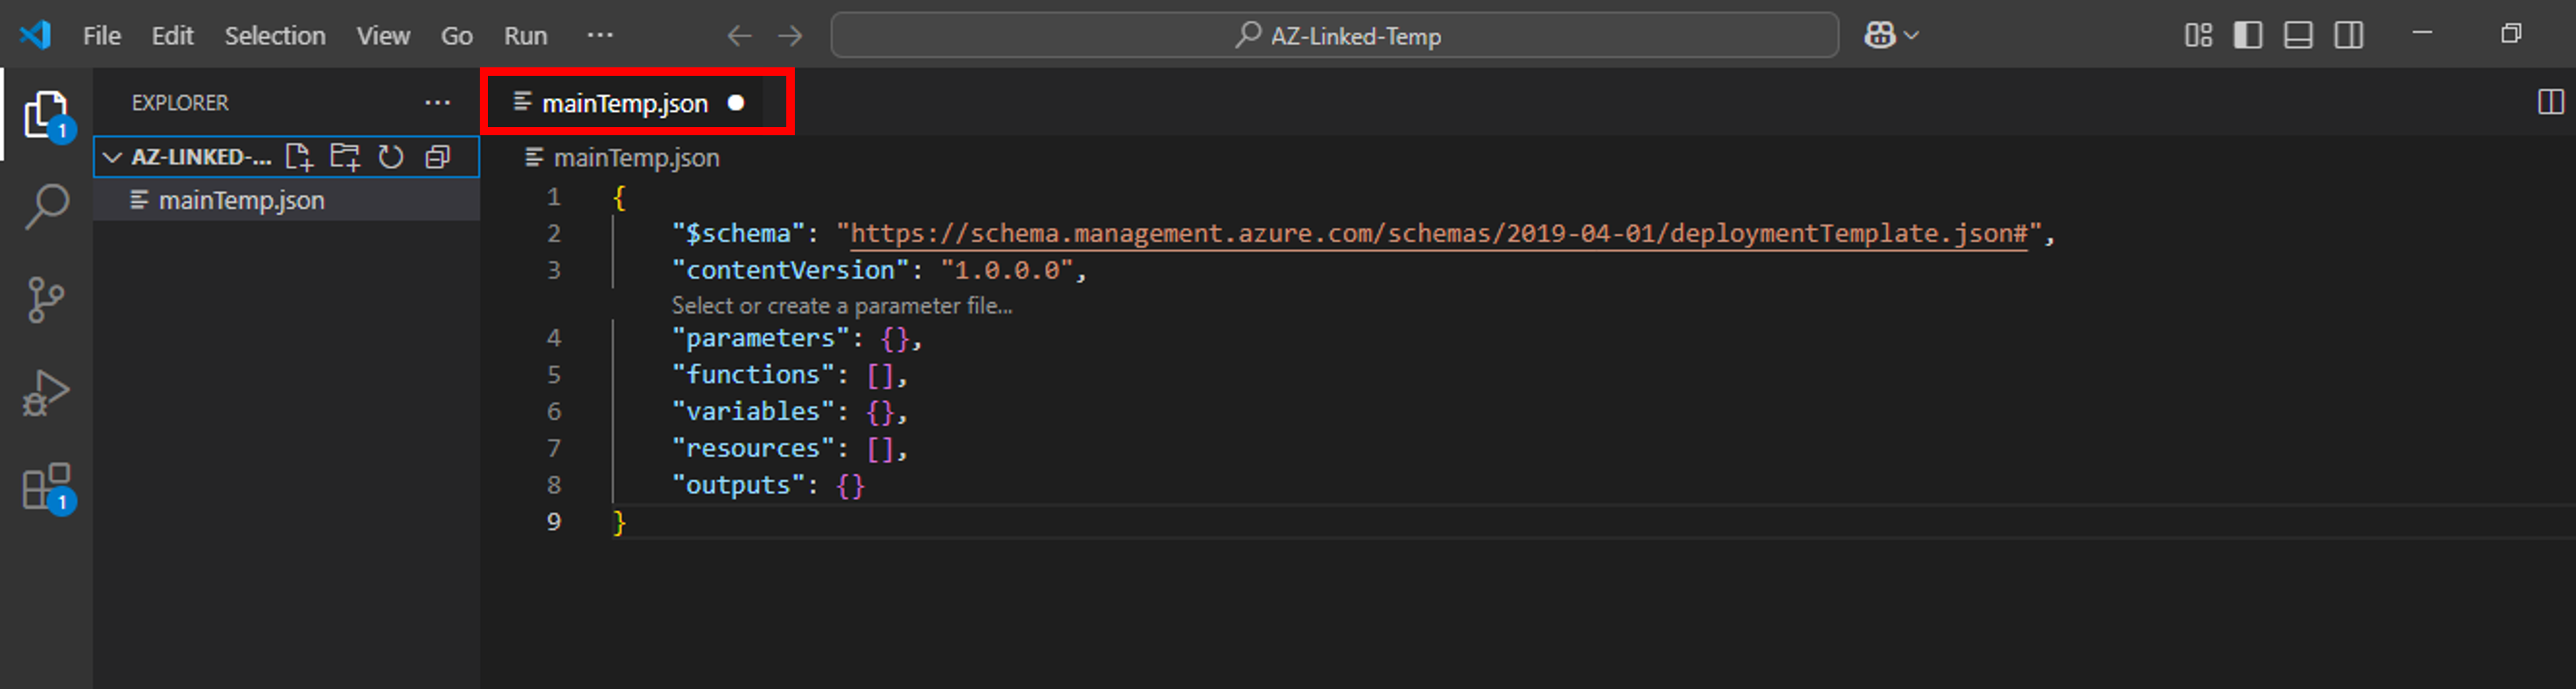Image resolution: width=2576 pixels, height=689 pixels.
Task: Open the Extensions view
Action: [x=46, y=487]
